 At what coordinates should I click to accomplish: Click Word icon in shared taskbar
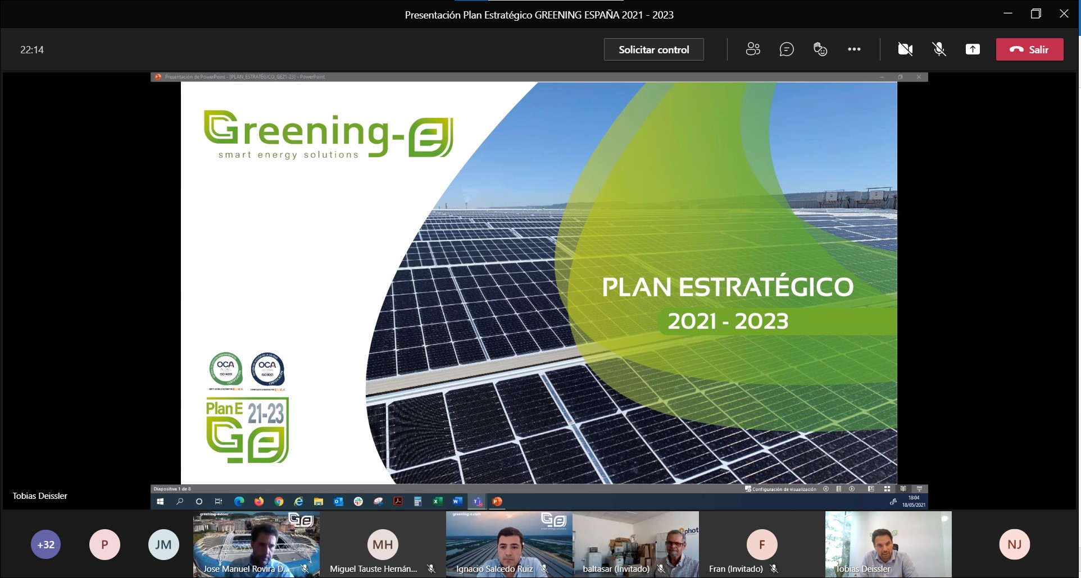pyautogui.click(x=458, y=502)
